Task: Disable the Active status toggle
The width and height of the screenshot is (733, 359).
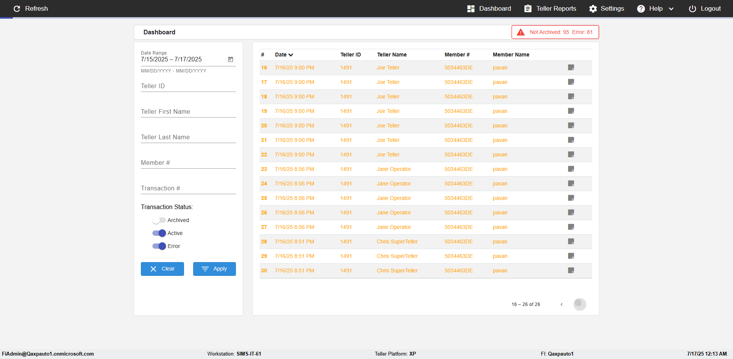Action: coord(159,233)
